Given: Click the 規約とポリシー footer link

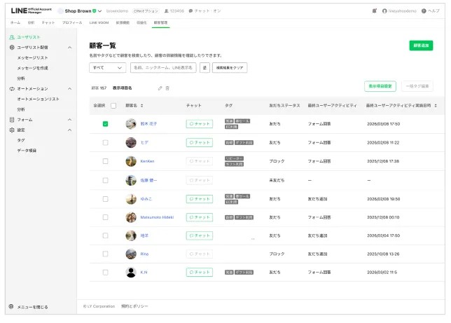Looking at the screenshot, I should coord(134,306).
